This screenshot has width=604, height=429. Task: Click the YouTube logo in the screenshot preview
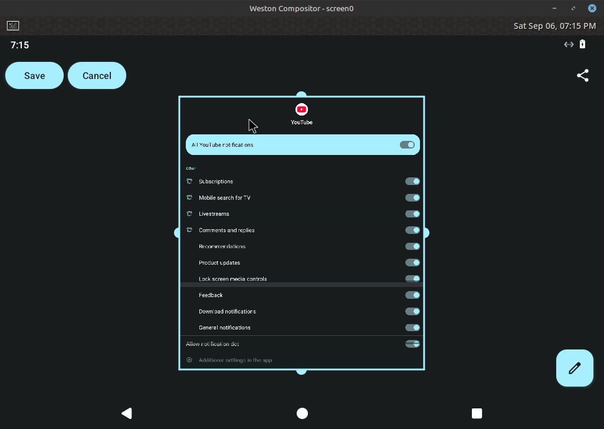301,109
